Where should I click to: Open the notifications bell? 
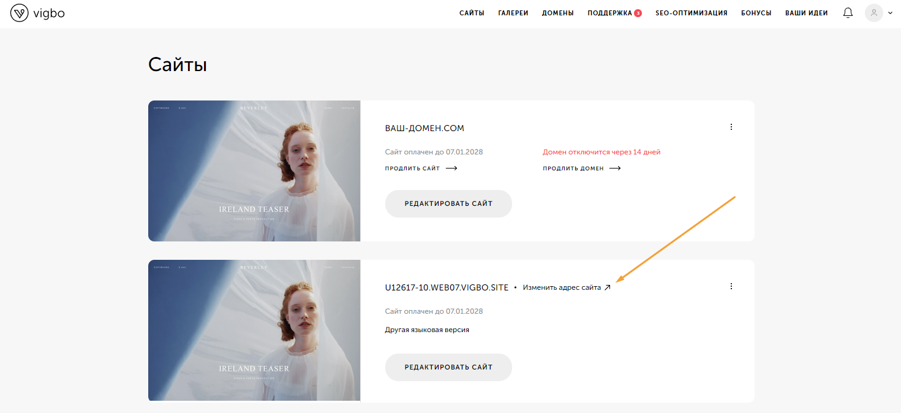point(848,13)
